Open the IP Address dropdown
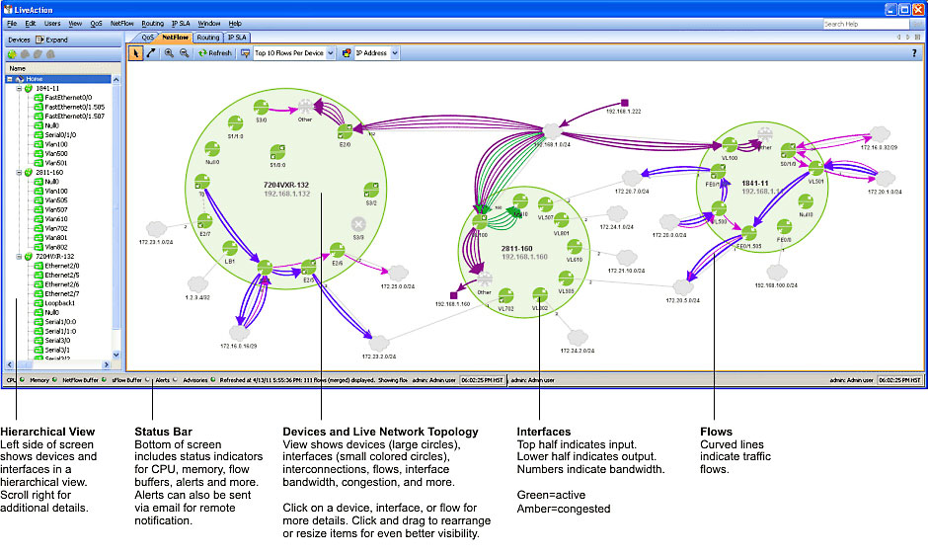The width and height of the screenshot is (928, 556). pos(395,53)
